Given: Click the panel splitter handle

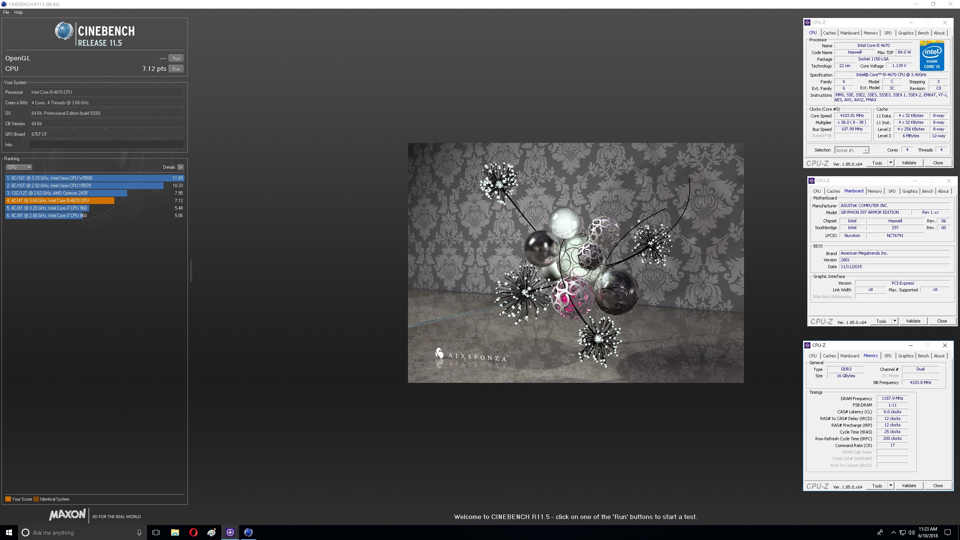Looking at the screenshot, I should click(x=191, y=270).
